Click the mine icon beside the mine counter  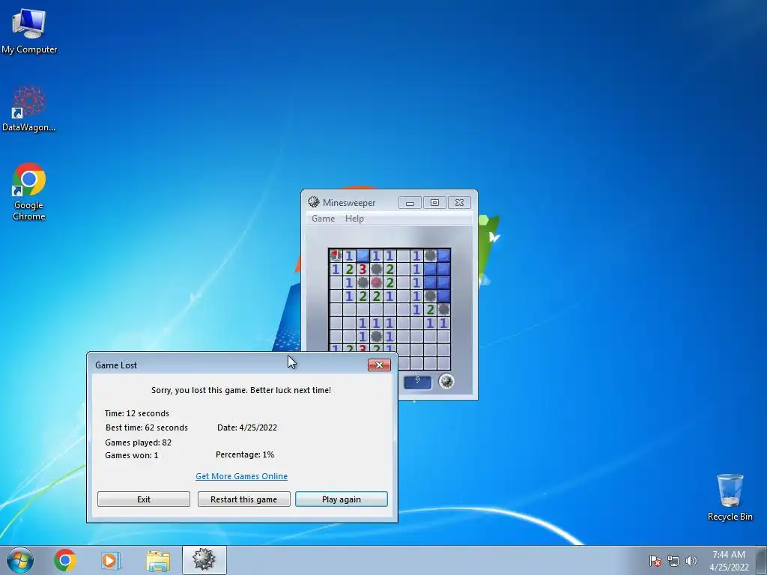tap(446, 381)
